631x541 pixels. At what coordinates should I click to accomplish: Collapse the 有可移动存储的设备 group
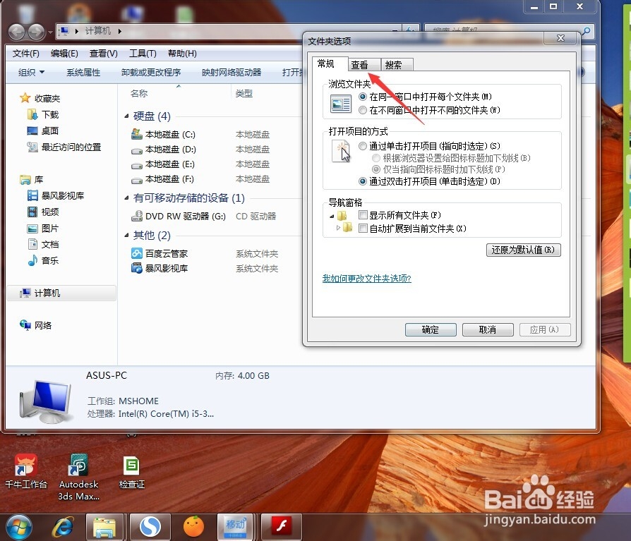pyautogui.click(x=126, y=198)
